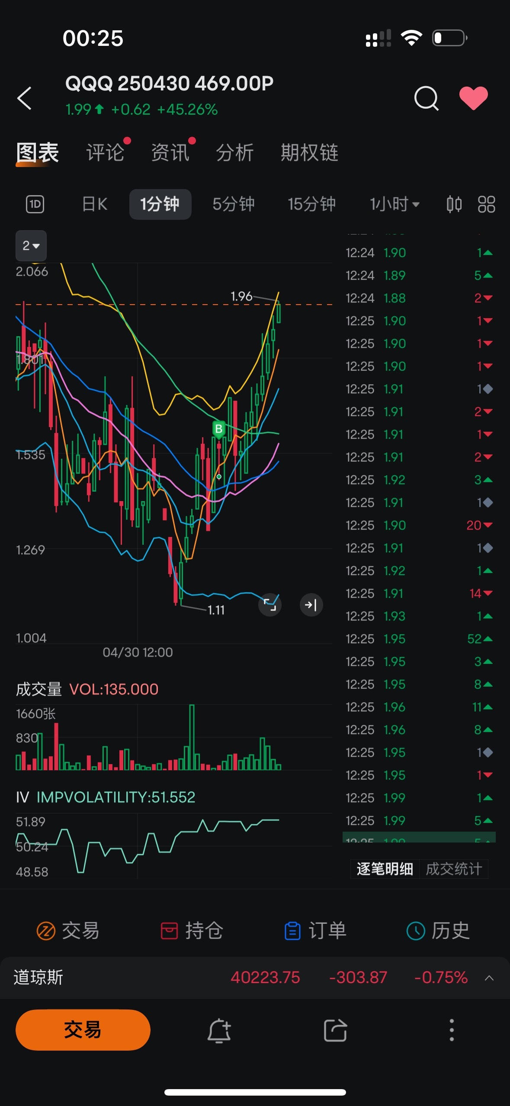Image resolution: width=510 pixels, height=1106 pixels.
Task: Tap the 道琼斯 40223.75 index value
Action: point(265,978)
